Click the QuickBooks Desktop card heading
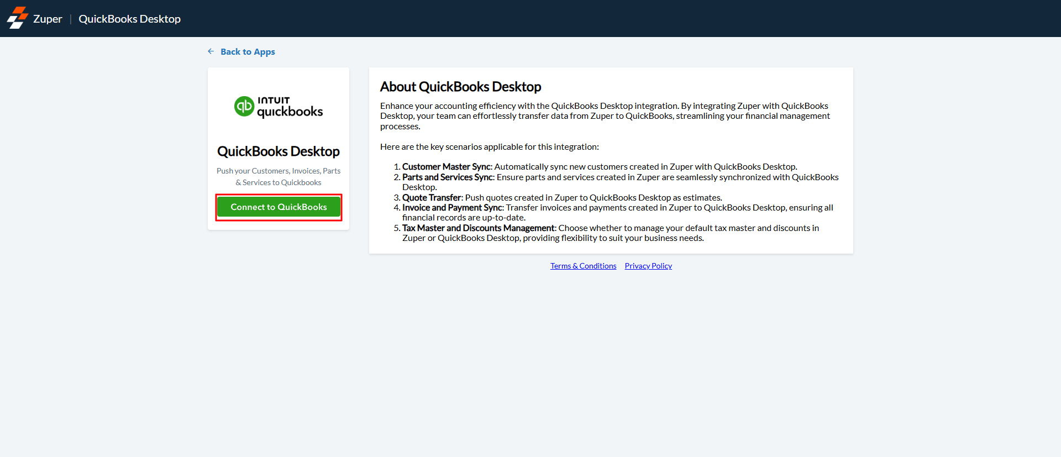The width and height of the screenshot is (1061, 457). [x=279, y=151]
